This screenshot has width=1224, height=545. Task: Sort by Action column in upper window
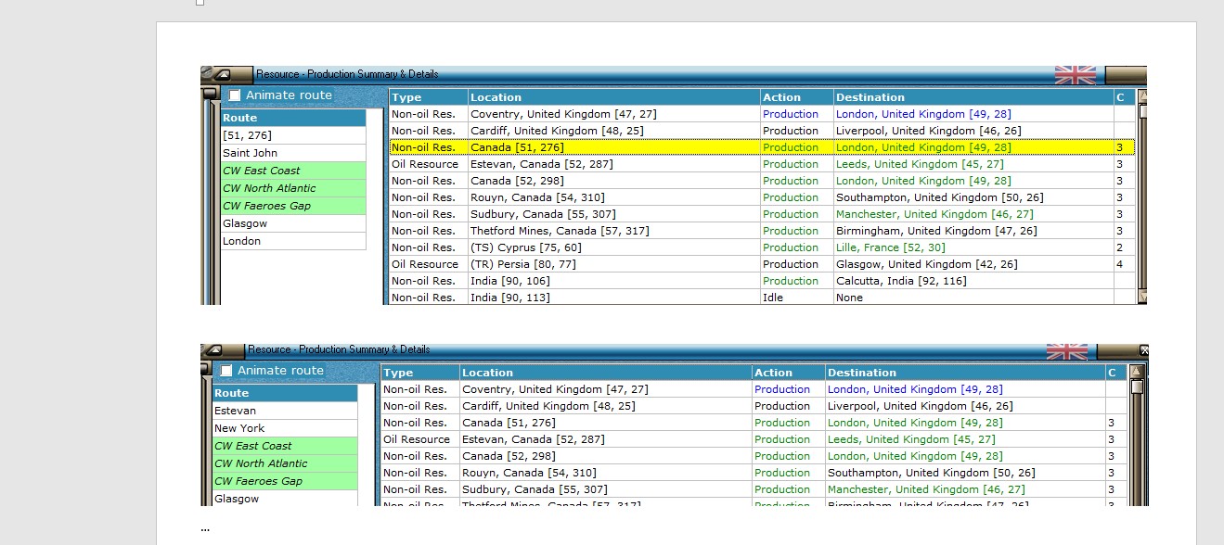797,97
